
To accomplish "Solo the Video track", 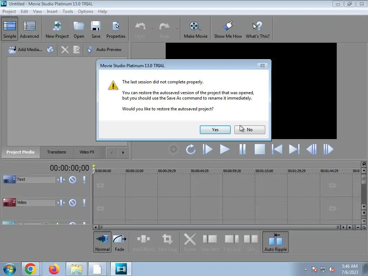I will pos(84,203).
